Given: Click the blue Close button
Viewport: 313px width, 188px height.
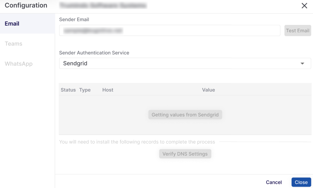Looking at the screenshot, I should coord(301,182).
